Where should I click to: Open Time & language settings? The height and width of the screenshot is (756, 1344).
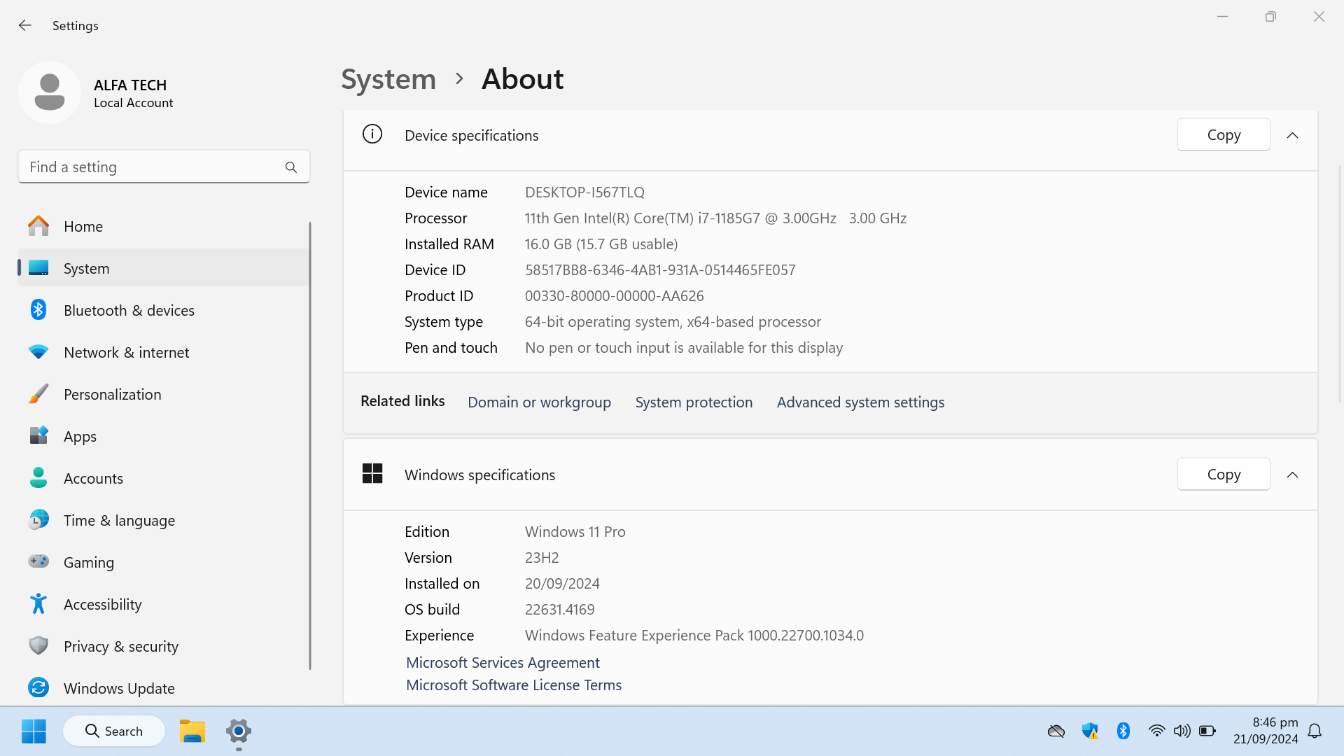(163, 520)
